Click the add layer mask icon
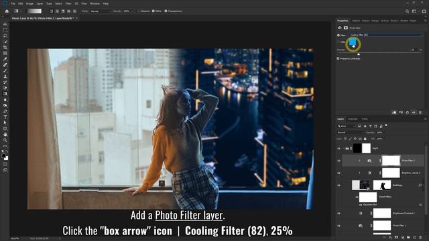This screenshot has height=241, width=429. point(396,238)
